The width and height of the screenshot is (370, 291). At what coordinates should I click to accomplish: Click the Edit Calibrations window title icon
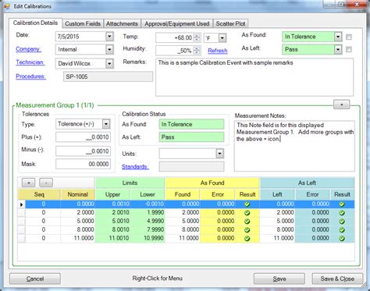(x=6, y=6)
